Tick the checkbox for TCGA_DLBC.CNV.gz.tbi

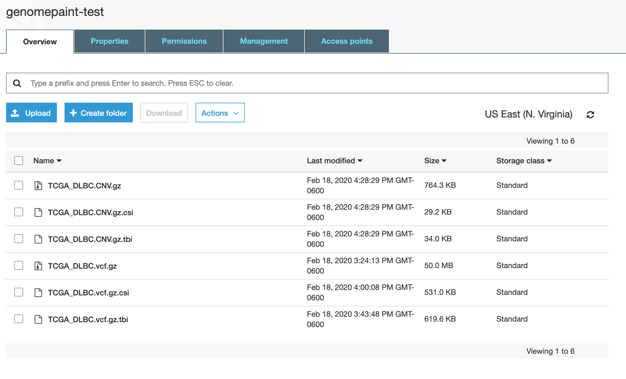(19, 239)
